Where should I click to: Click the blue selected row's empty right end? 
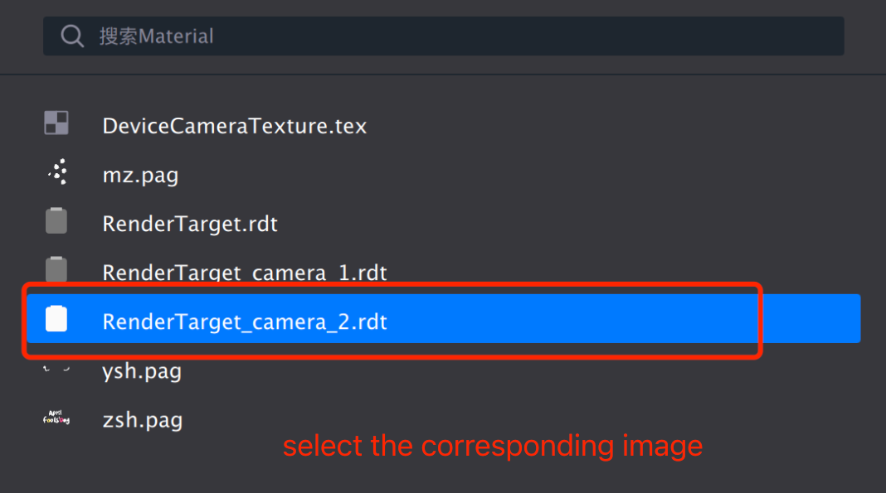click(811, 319)
